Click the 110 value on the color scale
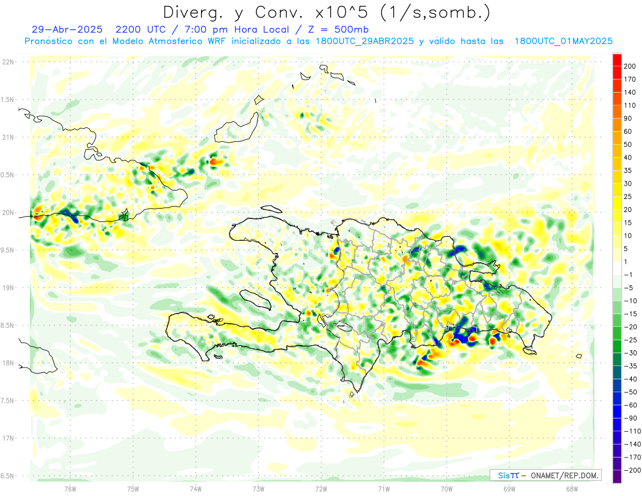This screenshot has height=496, width=642. tap(630, 105)
